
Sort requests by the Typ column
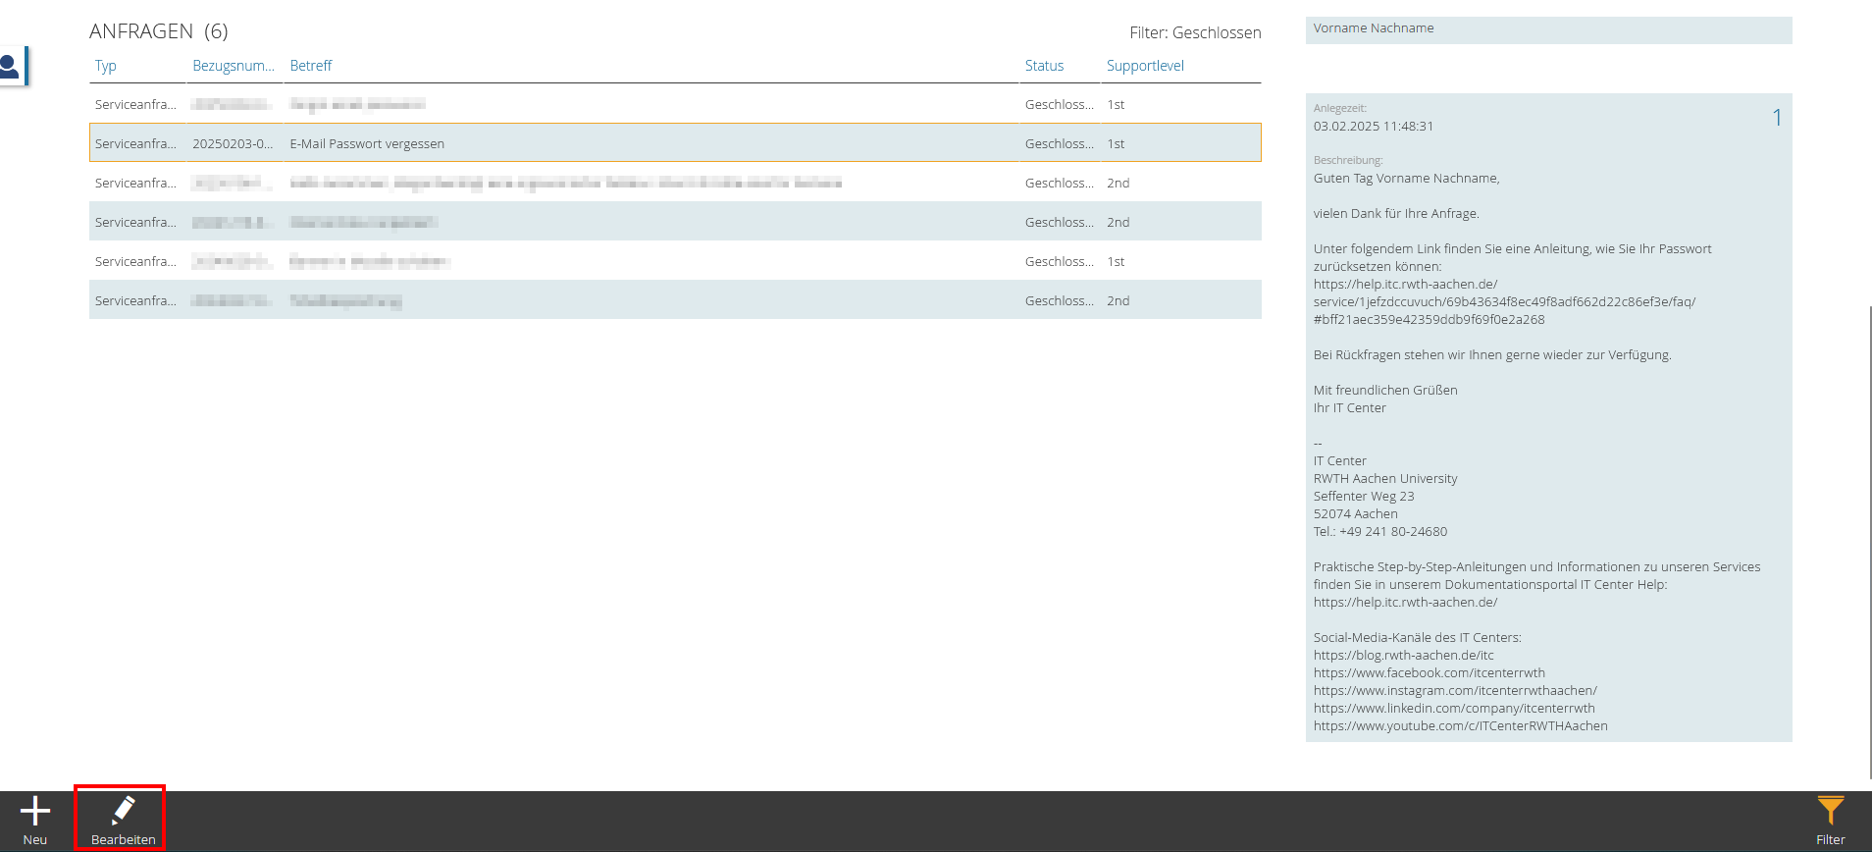click(106, 66)
